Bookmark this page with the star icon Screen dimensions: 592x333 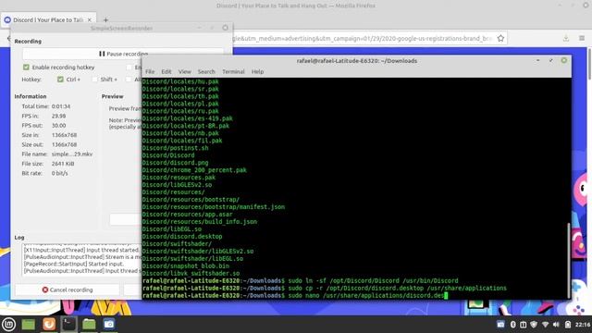500,39
